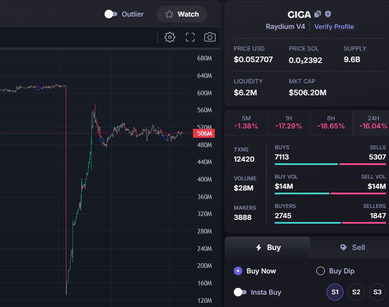Choose the S3 preset button

378,292
